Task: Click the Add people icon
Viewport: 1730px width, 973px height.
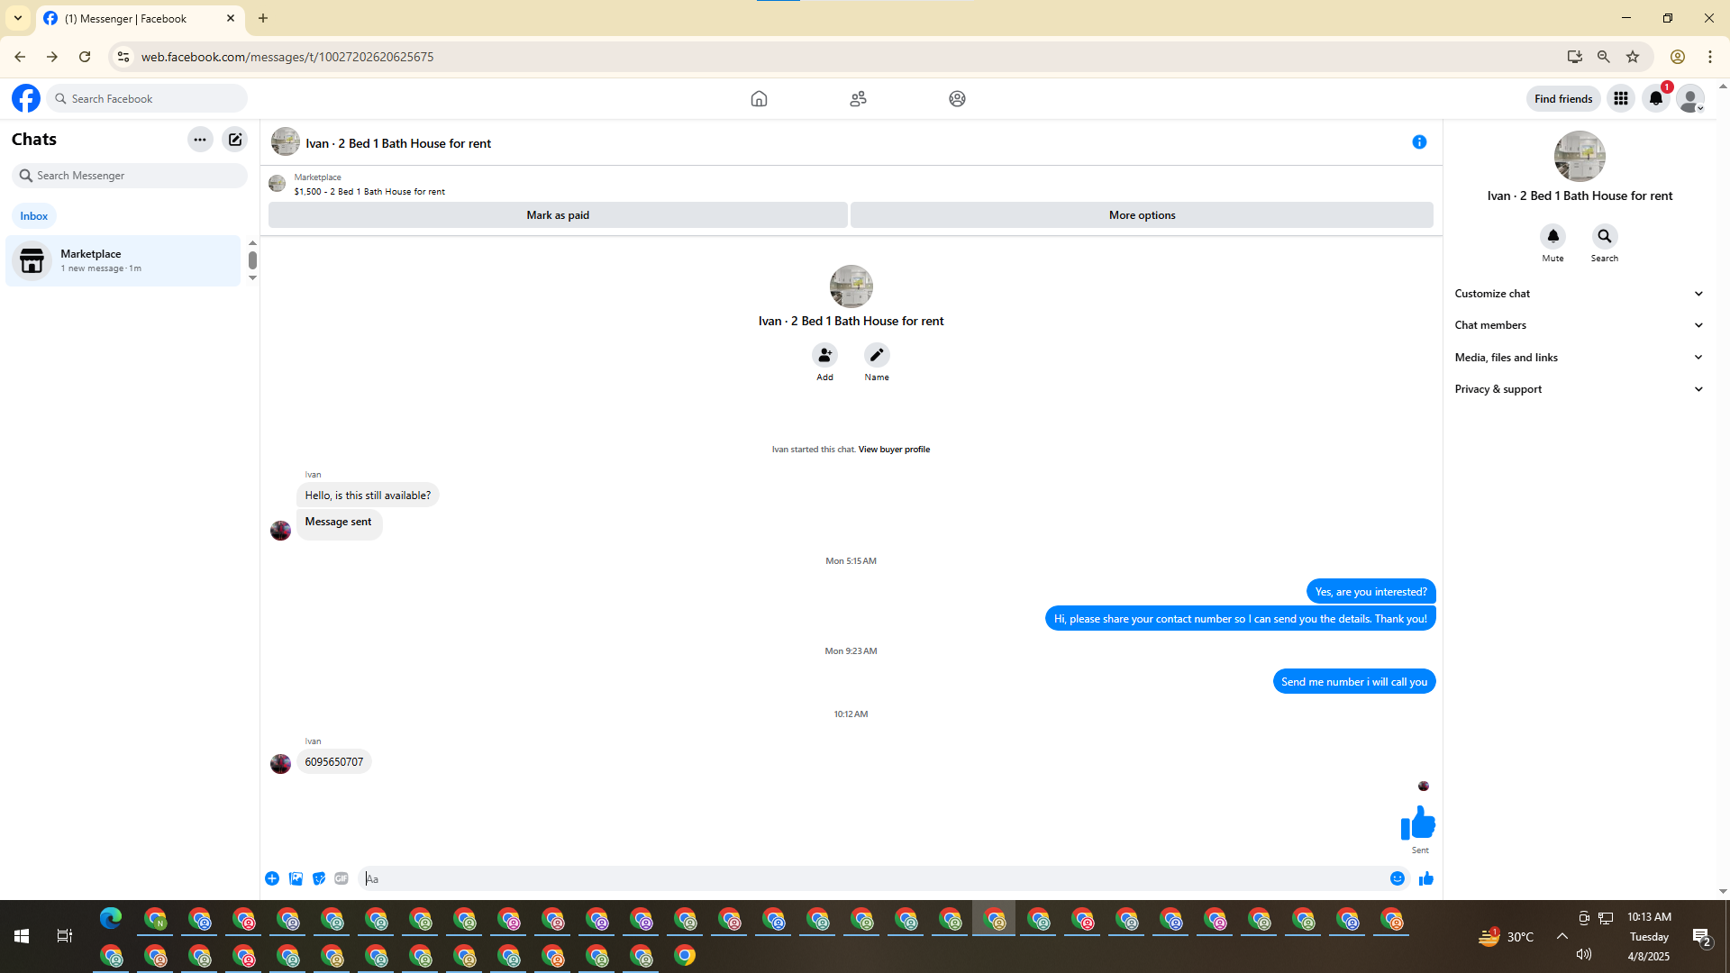Action: click(x=824, y=355)
